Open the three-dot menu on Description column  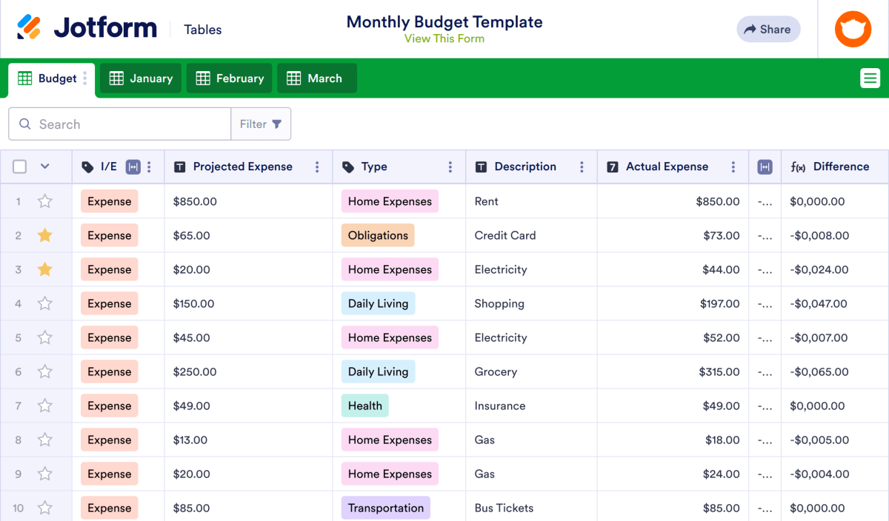point(581,167)
